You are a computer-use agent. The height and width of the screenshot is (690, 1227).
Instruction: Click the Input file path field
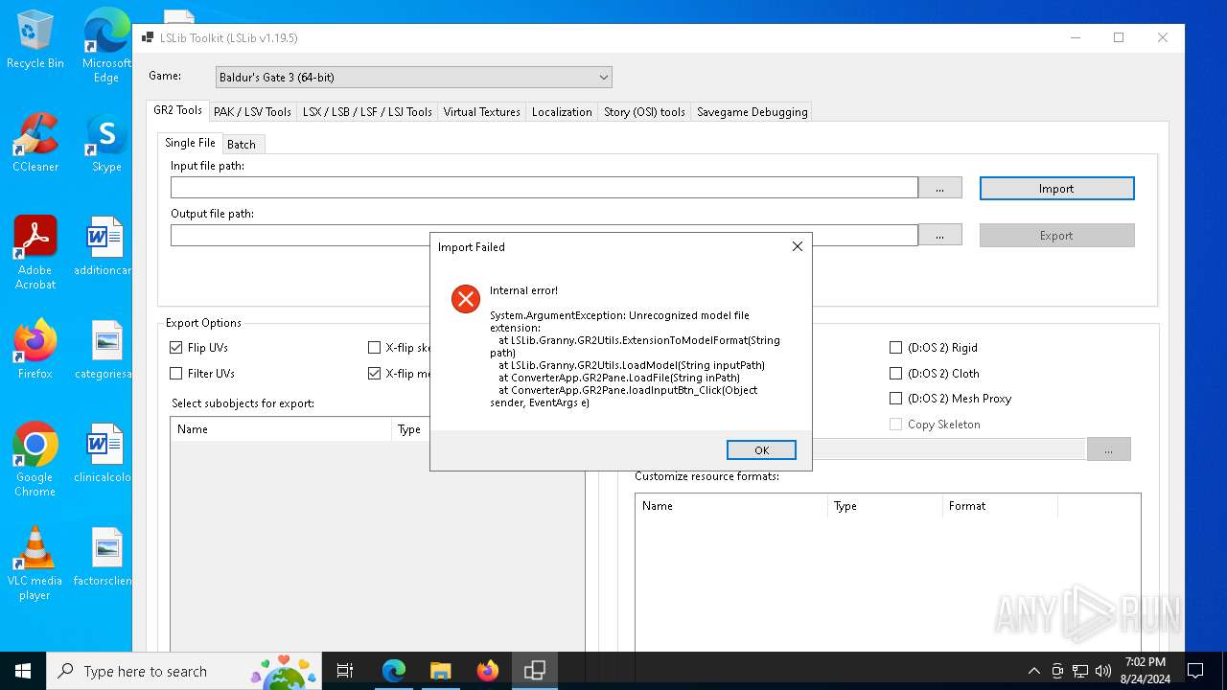point(544,188)
